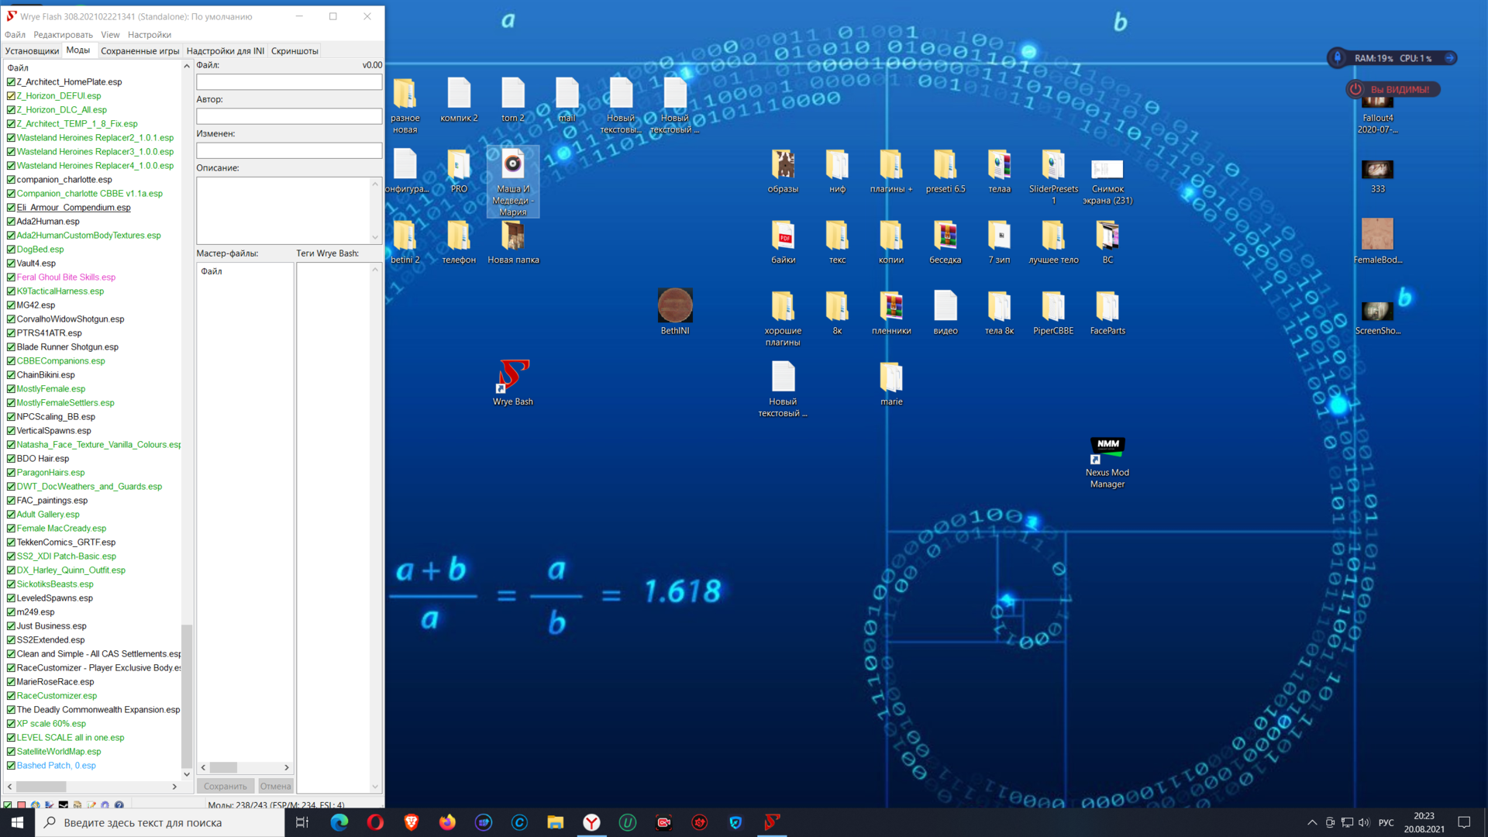This screenshot has width=1488, height=837.
Task: Open the SliderPresets 1 folder
Action: [x=1052, y=164]
